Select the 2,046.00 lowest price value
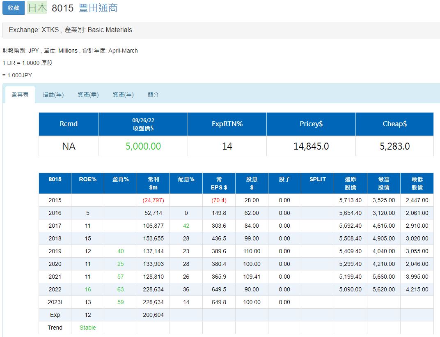Viewport: 440px width, 337px height. [x=417, y=264]
